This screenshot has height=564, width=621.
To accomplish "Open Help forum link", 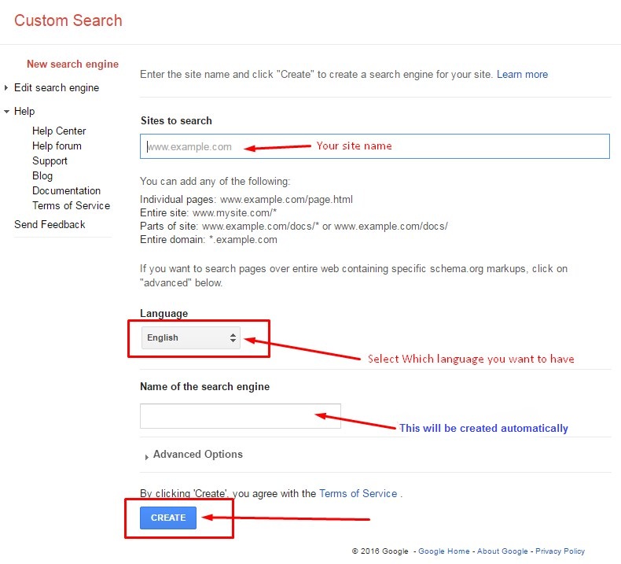I will click(x=57, y=146).
